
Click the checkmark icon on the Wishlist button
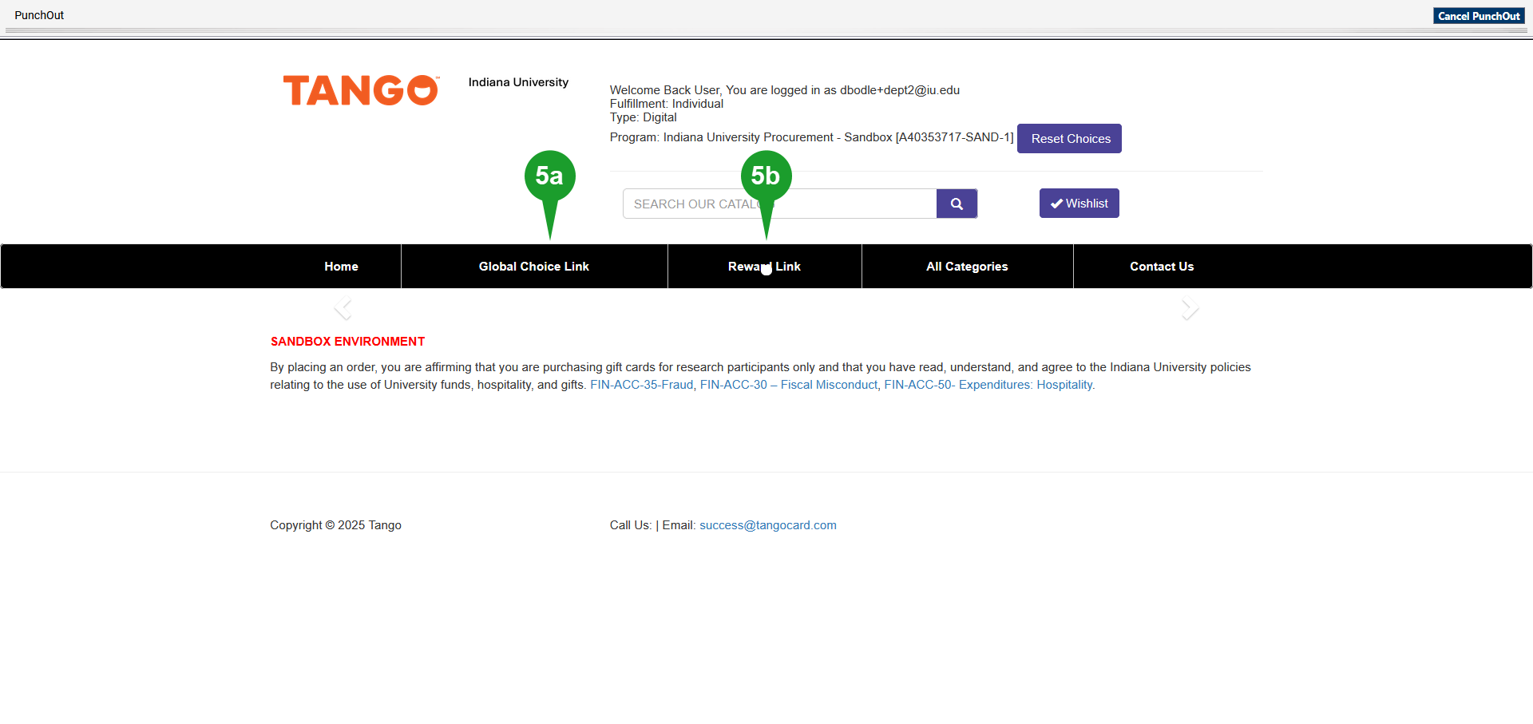(1056, 203)
